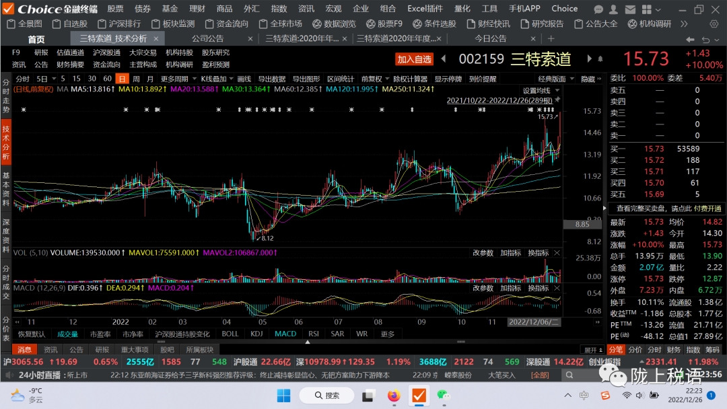The height and width of the screenshot is (409, 727).
Task: Expand the toolbar overflow chevron
Action: coord(685,24)
